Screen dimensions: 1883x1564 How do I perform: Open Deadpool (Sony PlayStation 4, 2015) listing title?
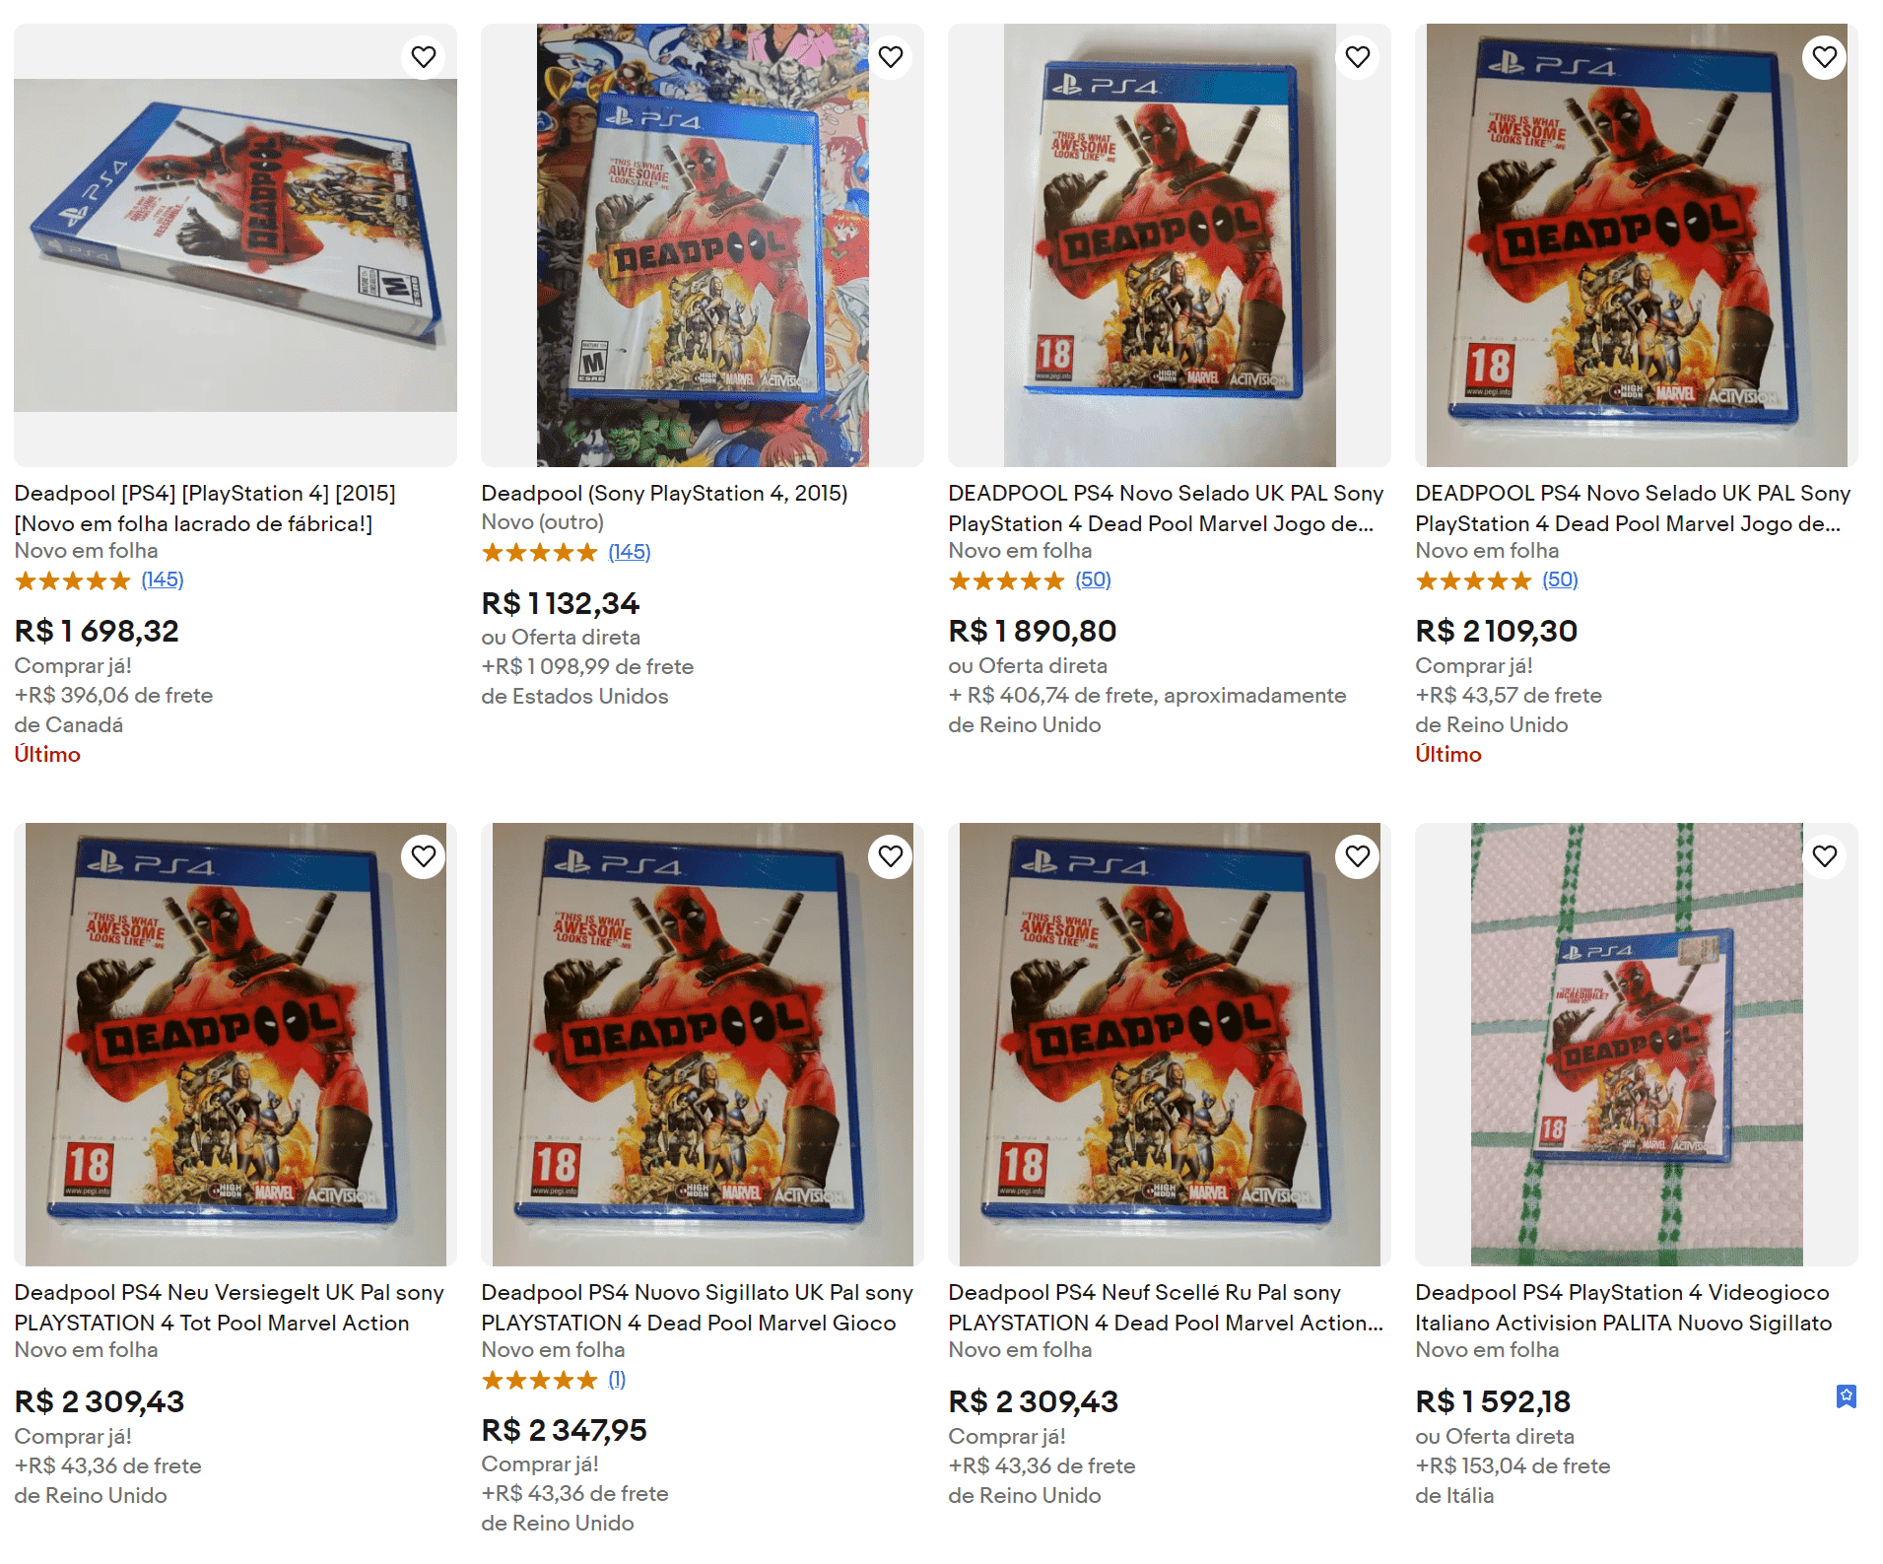[664, 493]
